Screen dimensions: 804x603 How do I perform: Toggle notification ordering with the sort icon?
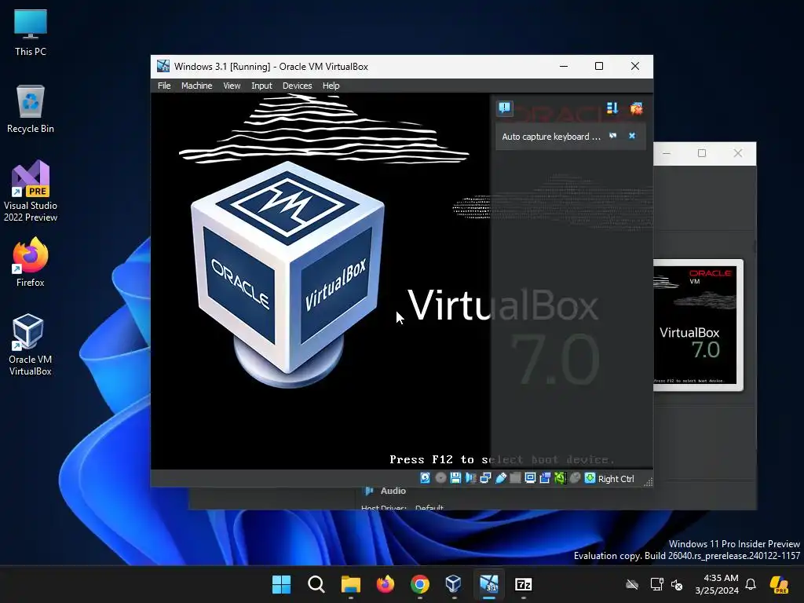[x=612, y=108]
